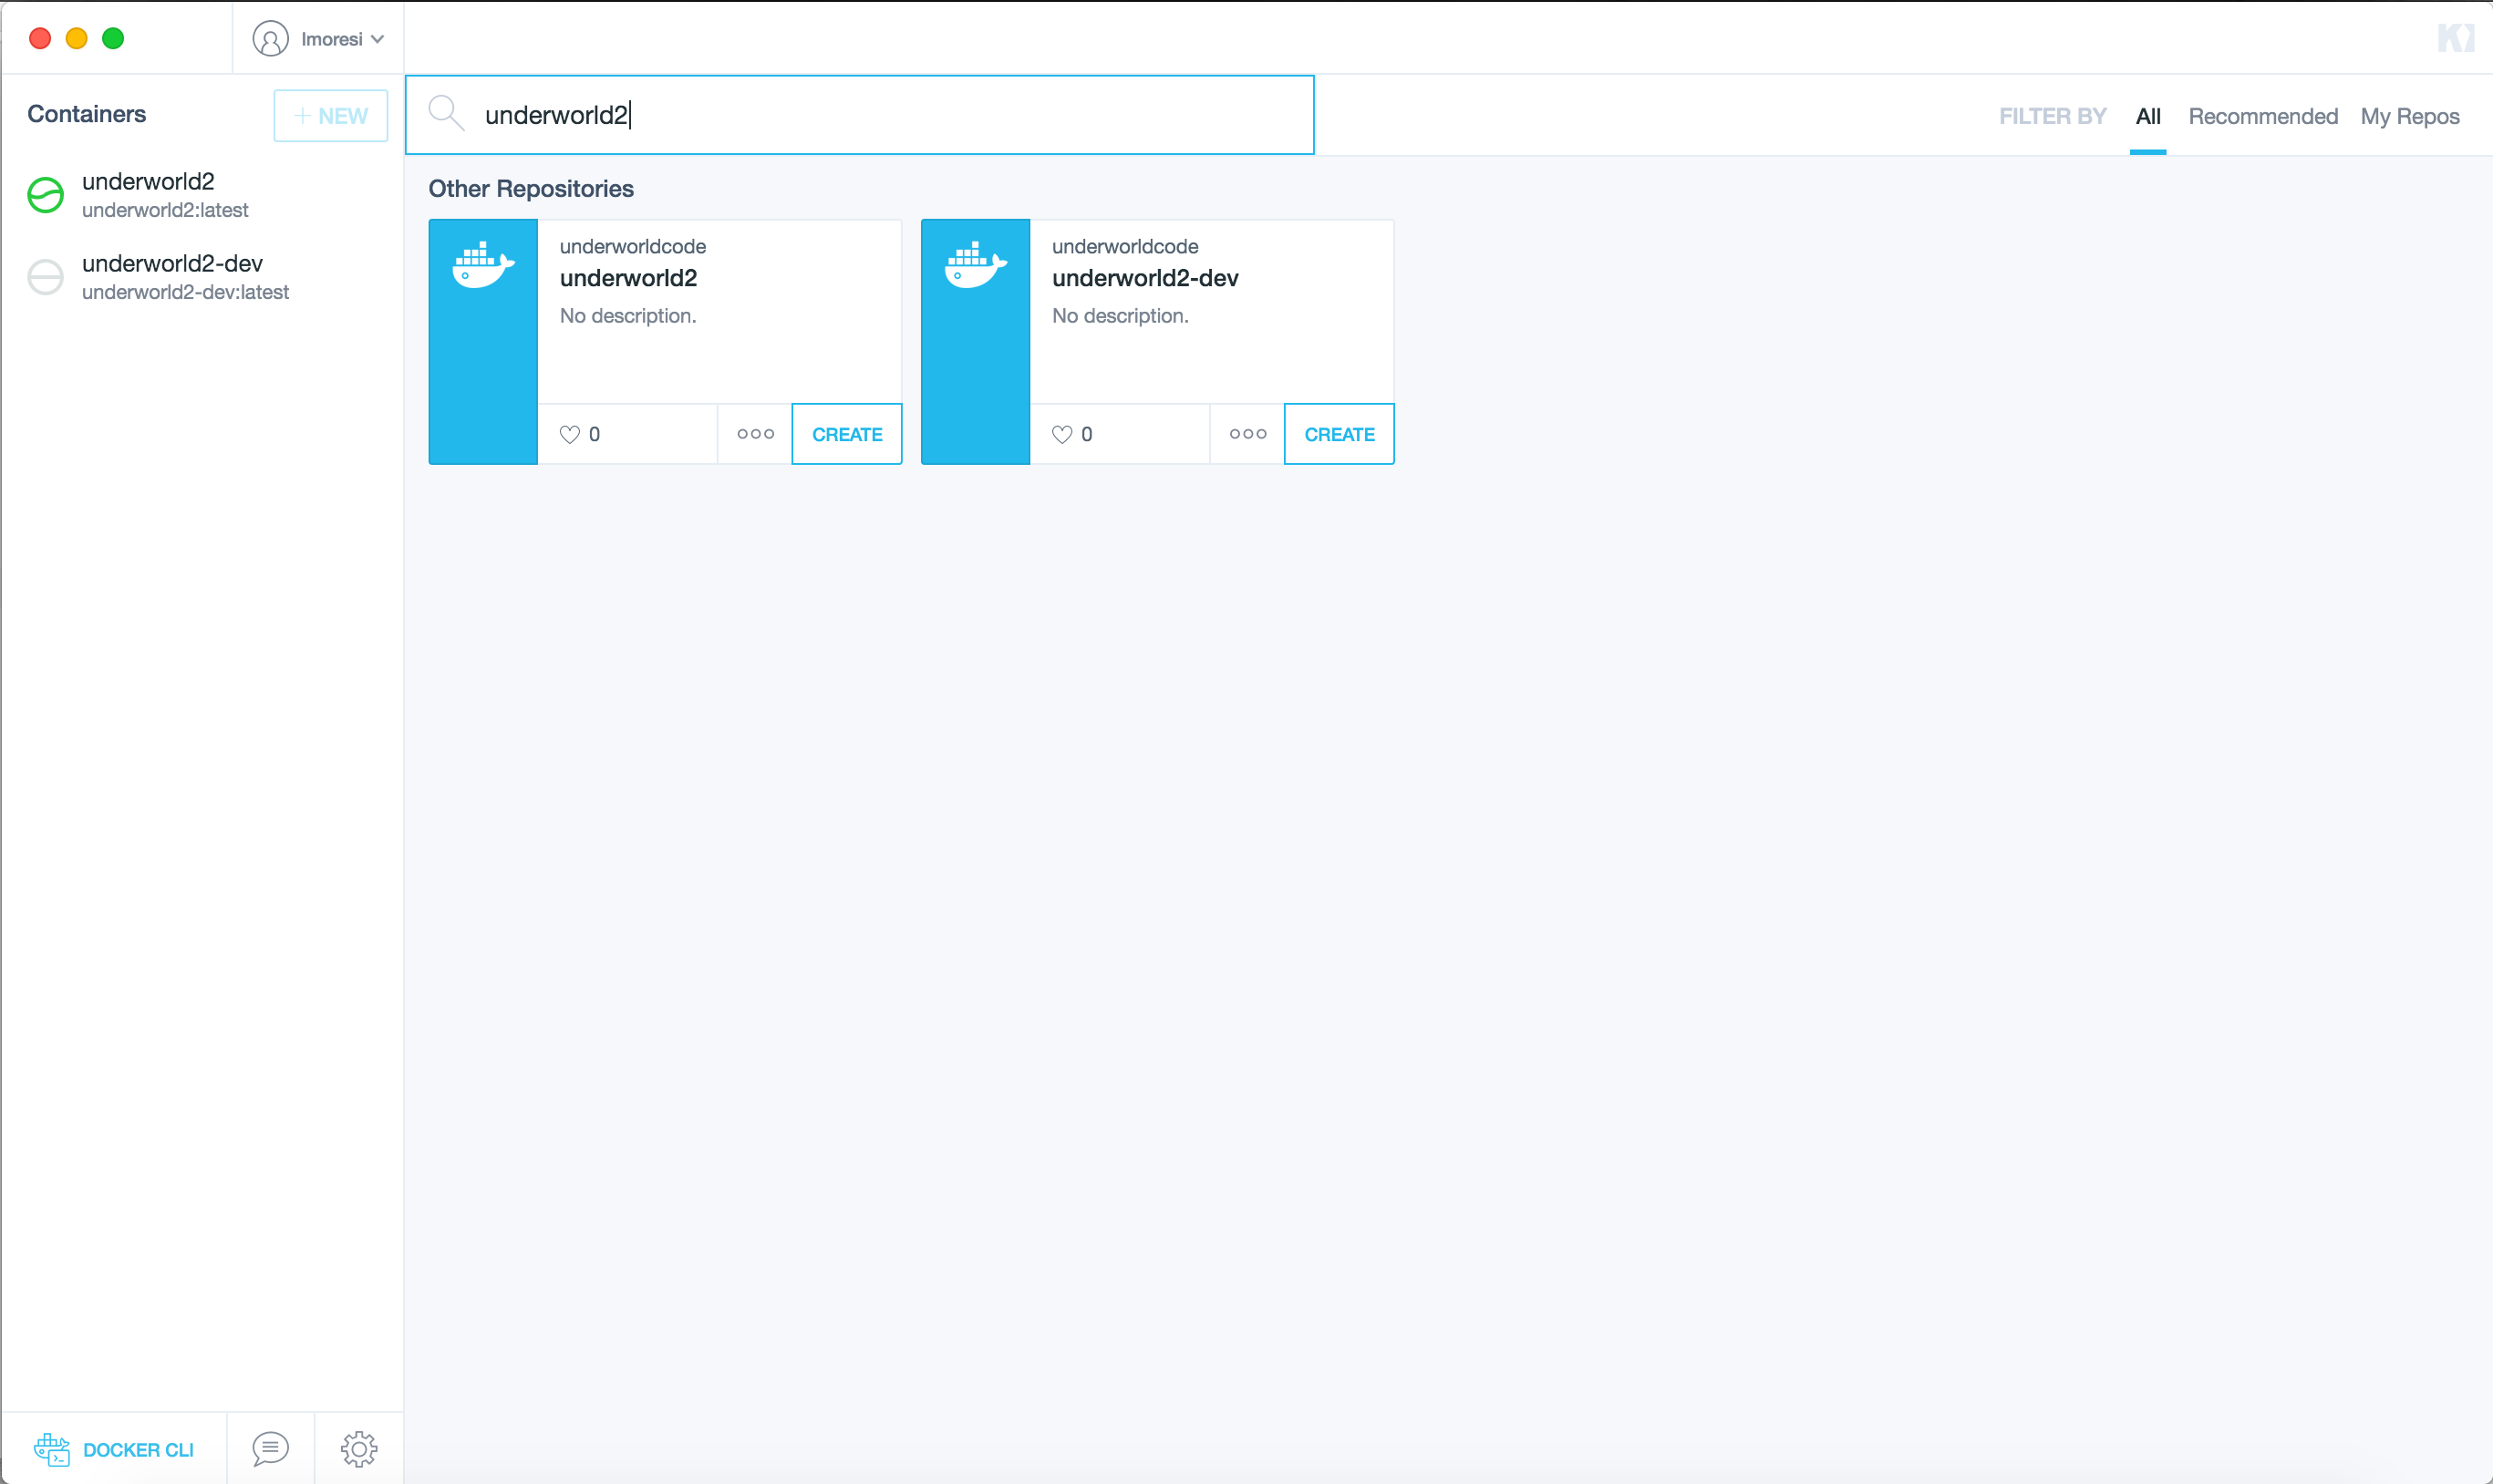2493x1484 pixels.
Task: Like the underworld2 repository with heart icon
Action: 570,434
